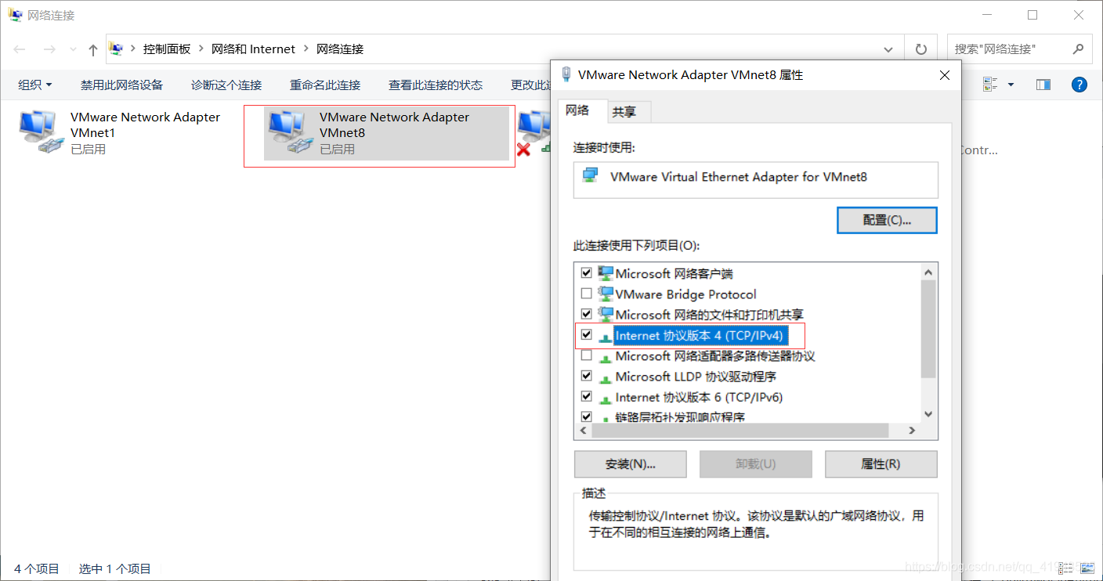Viewport: 1103px width, 581px height.
Task: Open the 组织 dropdown menu
Action: coord(35,85)
